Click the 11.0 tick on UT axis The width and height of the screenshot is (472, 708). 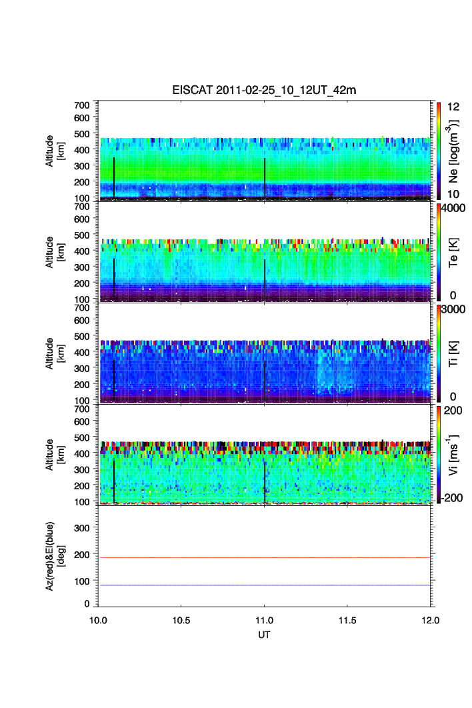click(x=264, y=621)
